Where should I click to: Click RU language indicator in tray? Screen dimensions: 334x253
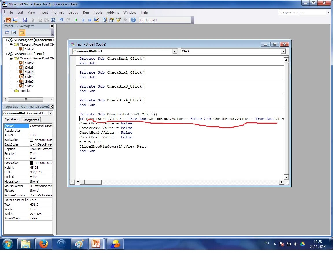(266, 243)
